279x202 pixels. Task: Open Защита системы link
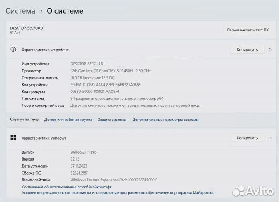[112, 120]
